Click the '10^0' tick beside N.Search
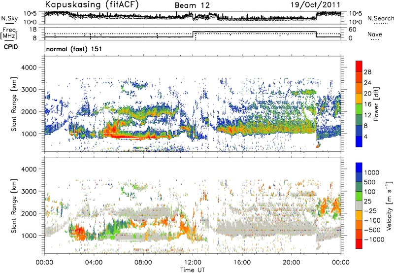Image resolution: width=394 pixels, height=273 pixels. tap(356, 22)
